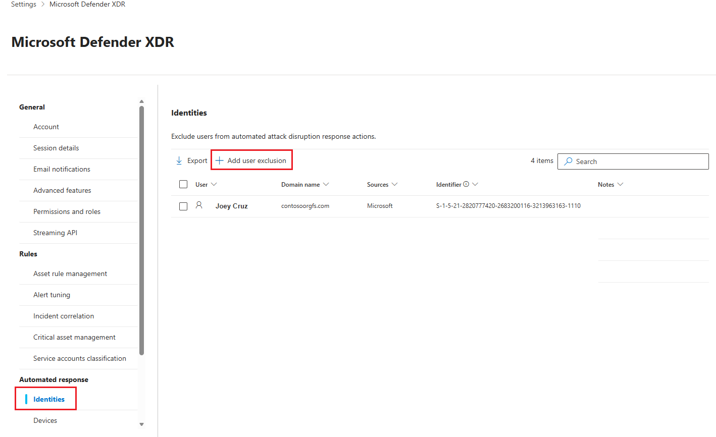Click the magnifier icon in Search box
The height and width of the screenshot is (437, 716).
click(568, 161)
